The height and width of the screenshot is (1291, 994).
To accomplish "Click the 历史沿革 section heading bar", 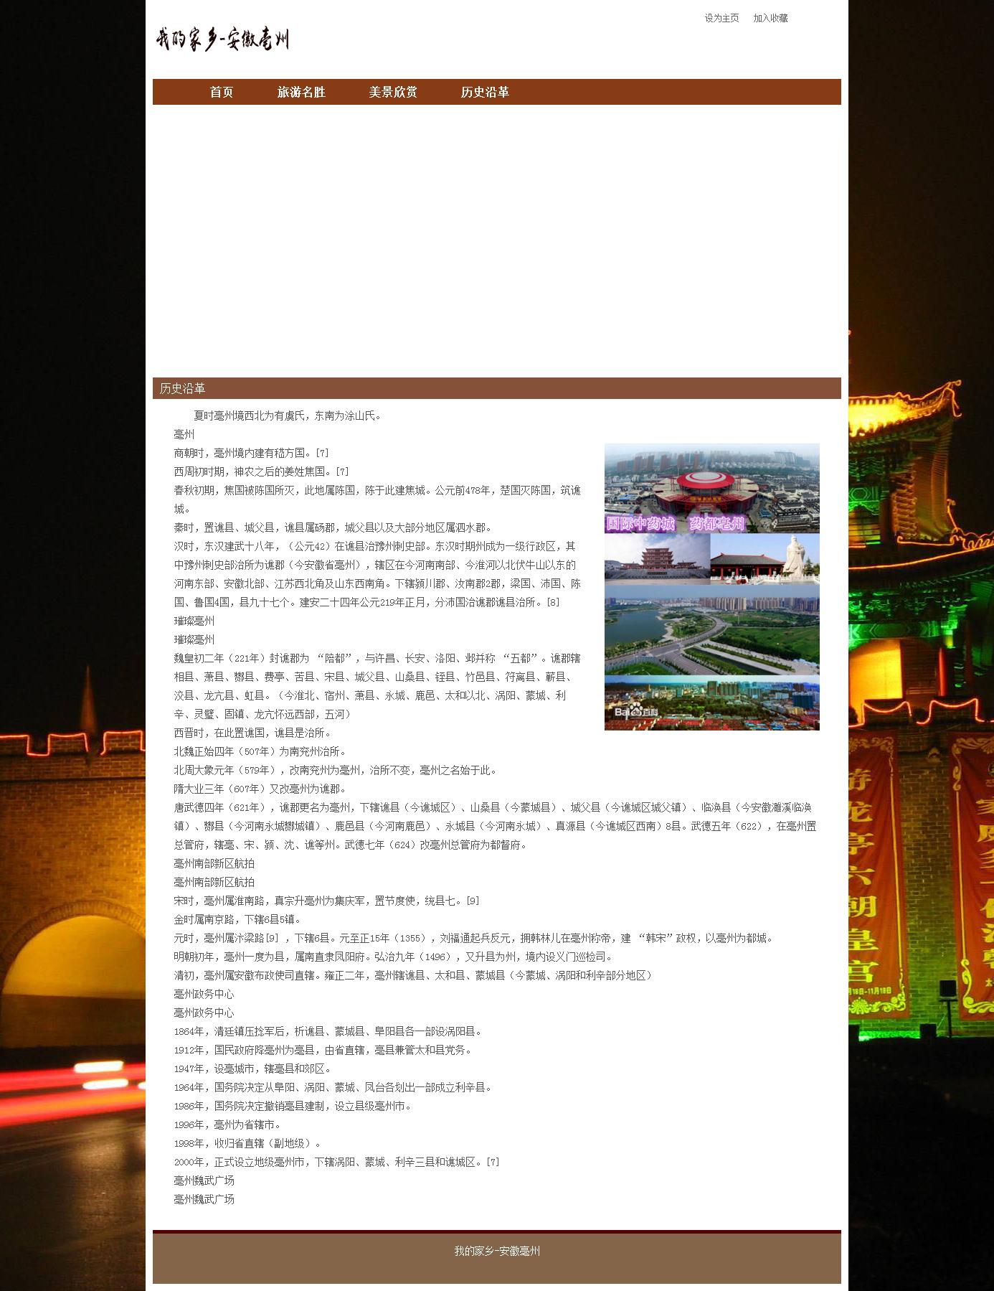I will tap(496, 388).
